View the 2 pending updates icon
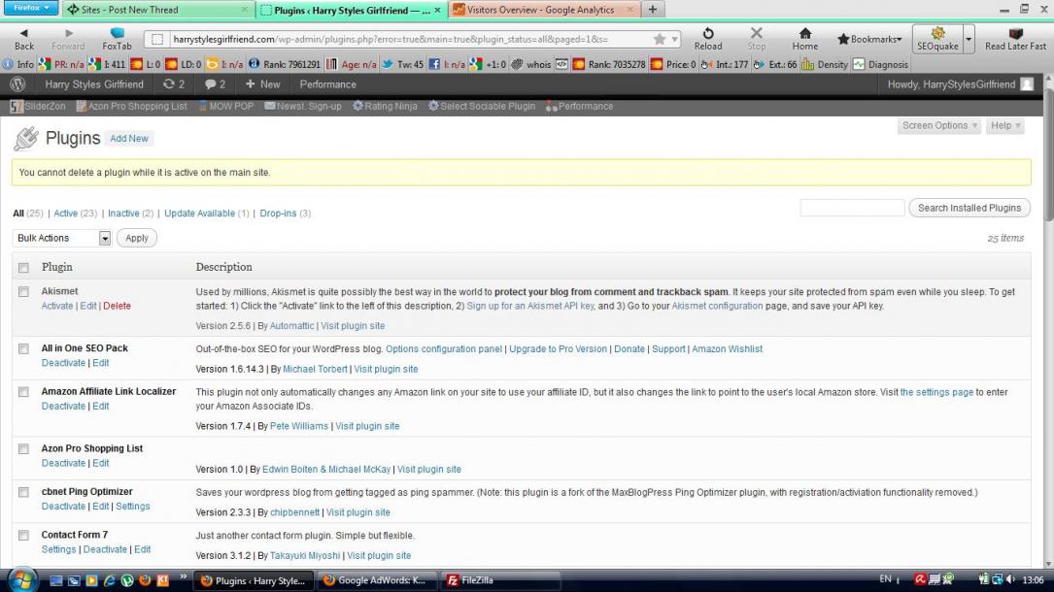Viewport: 1054px width, 592px height. pos(174,84)
